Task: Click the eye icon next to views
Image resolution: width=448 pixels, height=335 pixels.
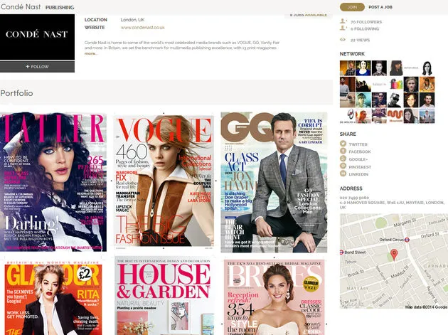Action: point(343,39)
